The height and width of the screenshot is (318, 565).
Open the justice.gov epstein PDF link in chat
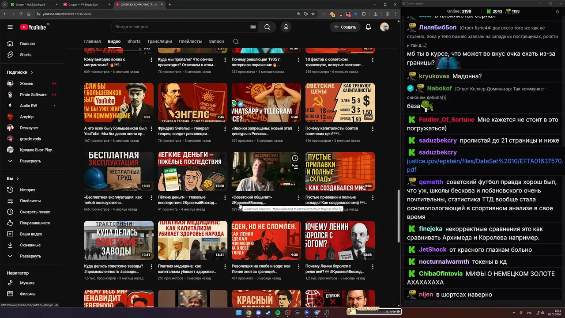click(485, 165)
